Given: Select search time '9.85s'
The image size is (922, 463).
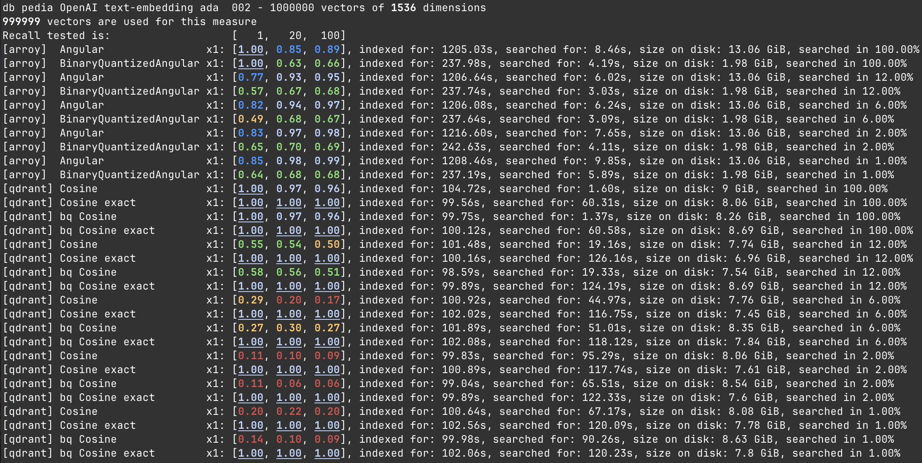Looking at the screenshot, I should (611, 161).
